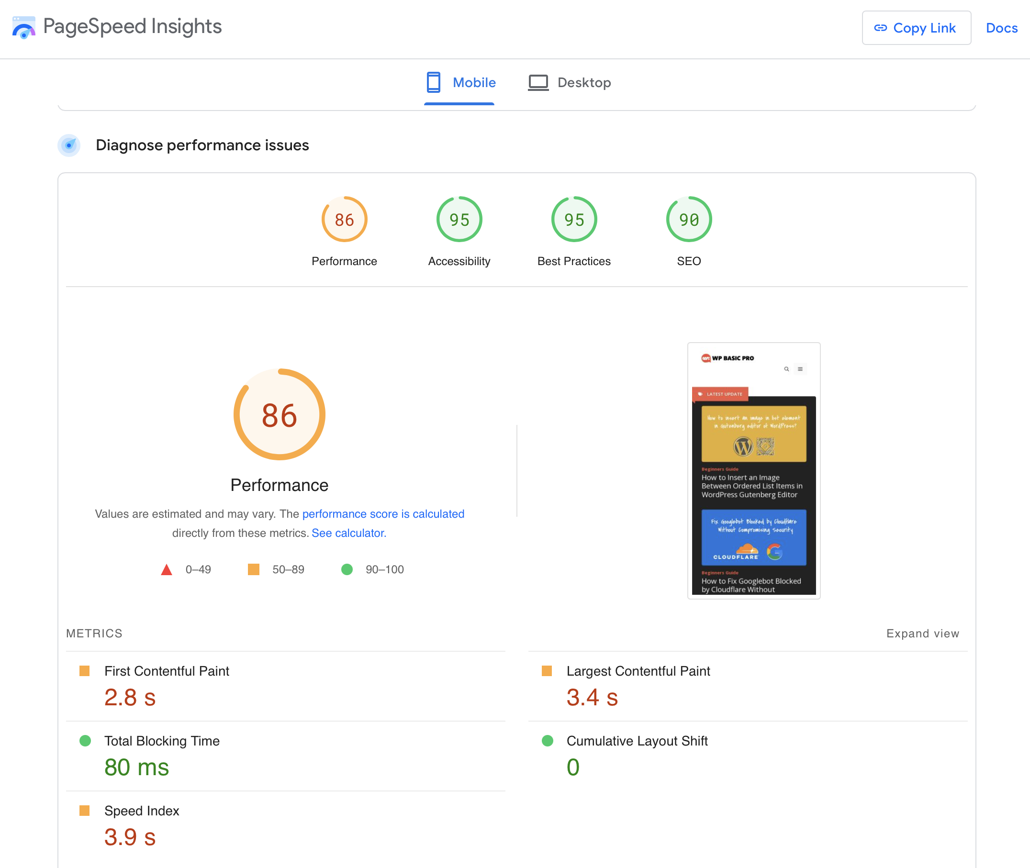This screenshot has width=1030, height=868.
Task: Click the Cumulative Layout Shift value 0
Action: point(573,768)
